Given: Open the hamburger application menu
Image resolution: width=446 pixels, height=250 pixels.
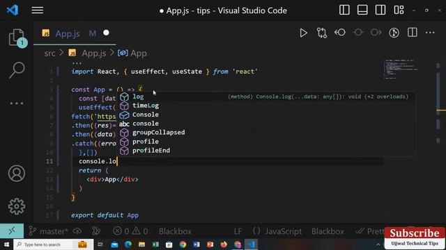Looking at the screenshot, I should click(37, 10).
